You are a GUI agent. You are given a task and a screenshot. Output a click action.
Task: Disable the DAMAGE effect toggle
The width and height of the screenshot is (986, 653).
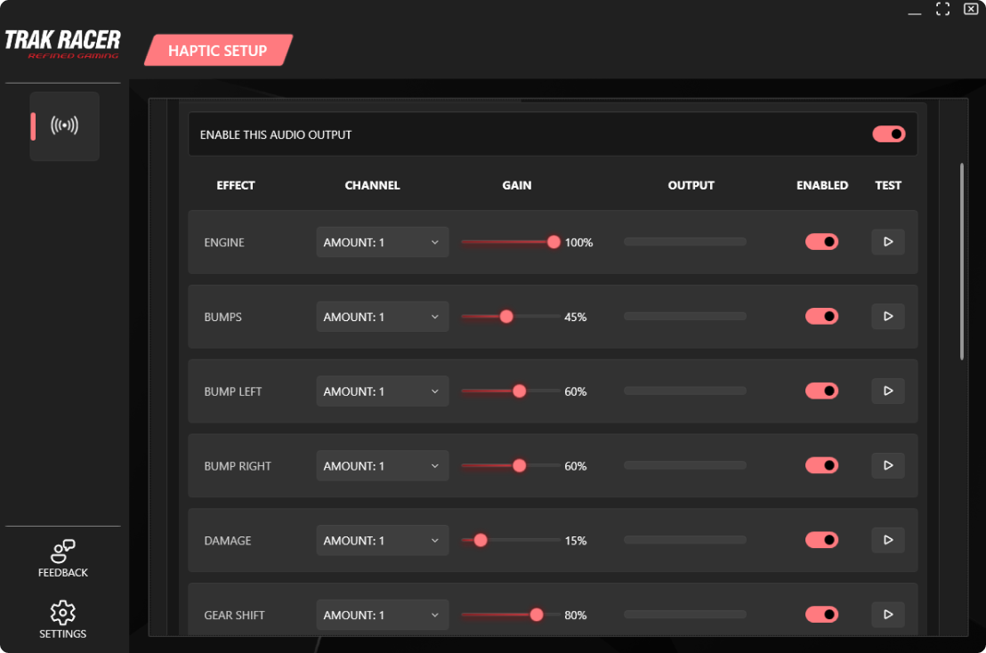click(821, 540)
